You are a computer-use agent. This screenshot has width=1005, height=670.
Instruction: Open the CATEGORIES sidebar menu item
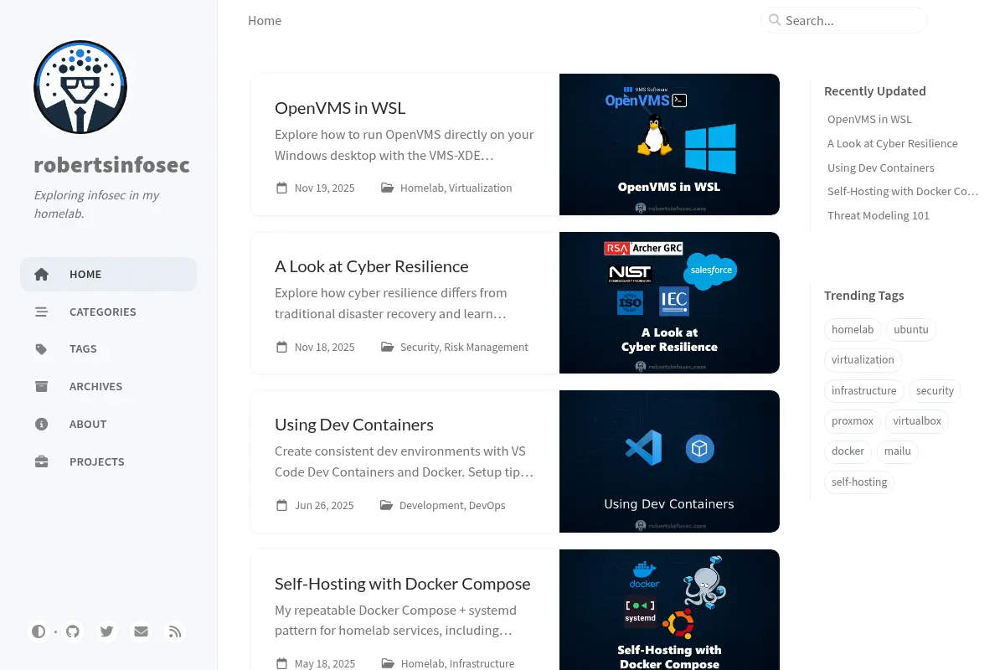[x=109, y=312]
